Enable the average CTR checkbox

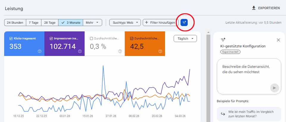(91, 38)
